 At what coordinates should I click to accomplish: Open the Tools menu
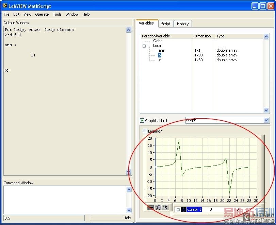pyautogui.click(x=57, y=14)
